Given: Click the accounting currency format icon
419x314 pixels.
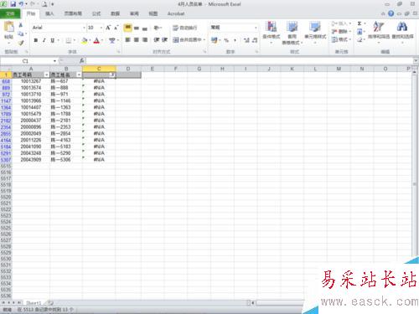Looking at the screenshot, I should 215,40.
